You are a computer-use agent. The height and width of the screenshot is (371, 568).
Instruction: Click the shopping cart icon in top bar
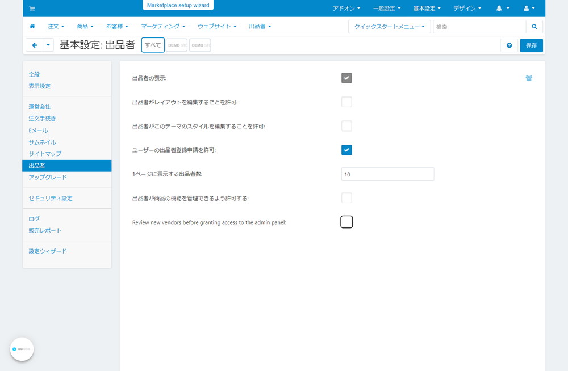pyautogui.click(x=32, y=9)
